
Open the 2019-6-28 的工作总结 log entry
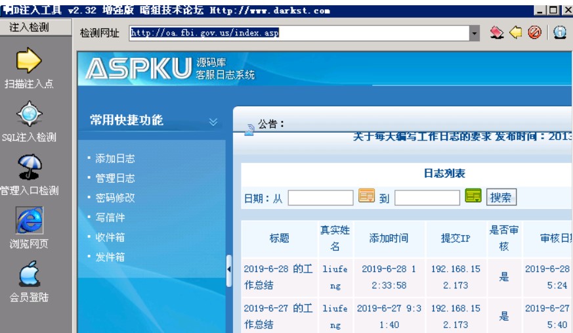(278, 277)
